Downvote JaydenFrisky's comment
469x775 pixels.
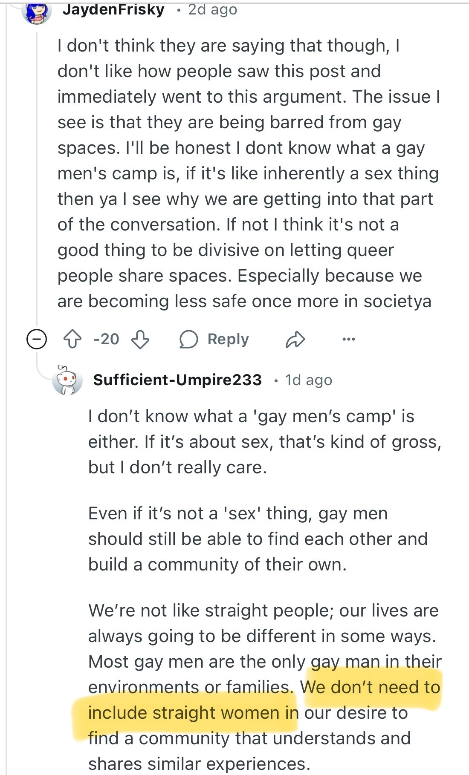pos(140,340)
